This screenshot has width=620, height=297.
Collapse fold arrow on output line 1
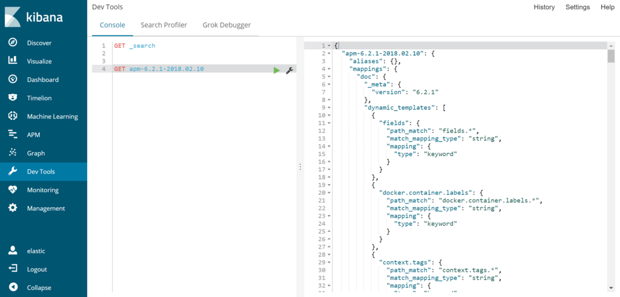click(x=329, y=46)
